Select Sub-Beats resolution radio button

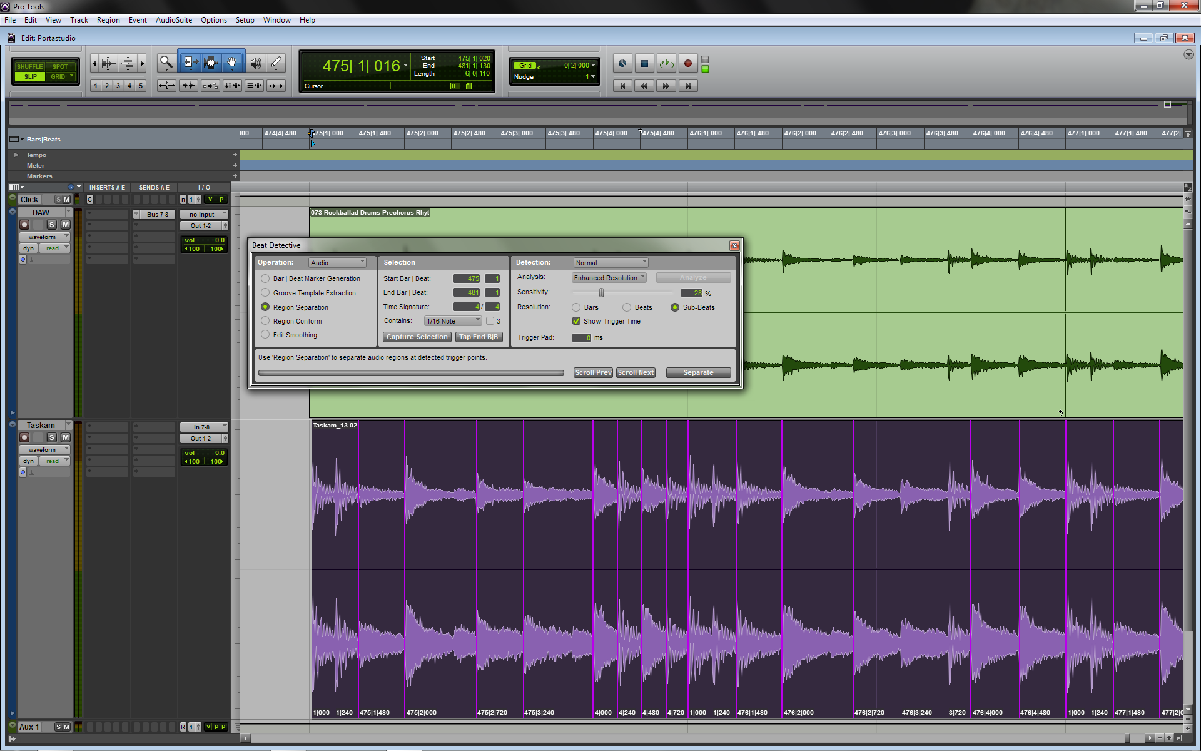point(676,306)
